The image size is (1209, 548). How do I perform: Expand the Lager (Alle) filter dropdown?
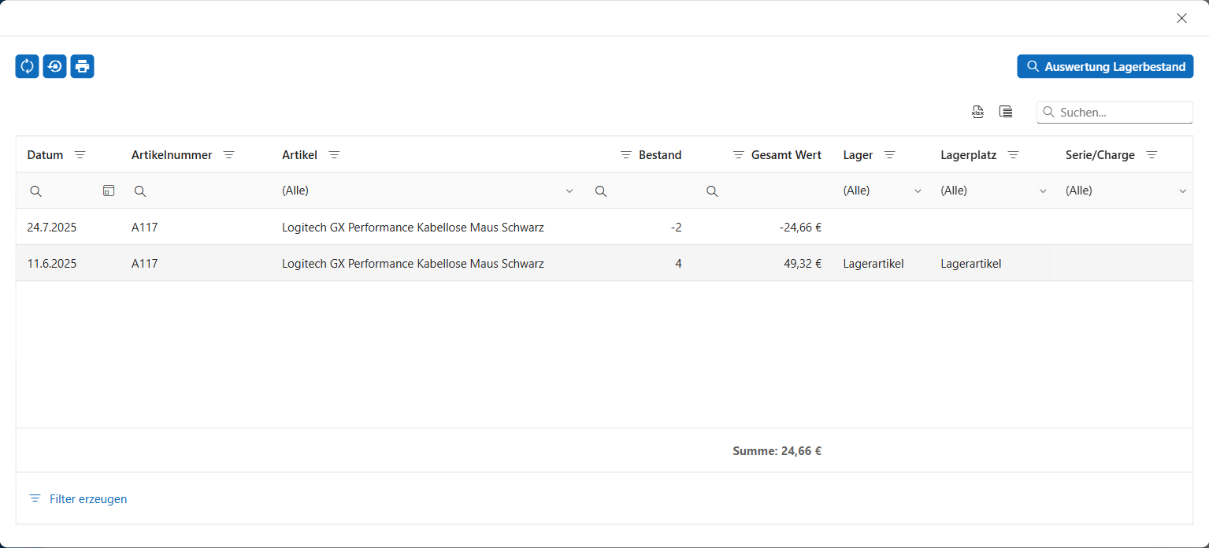(918, 191)
